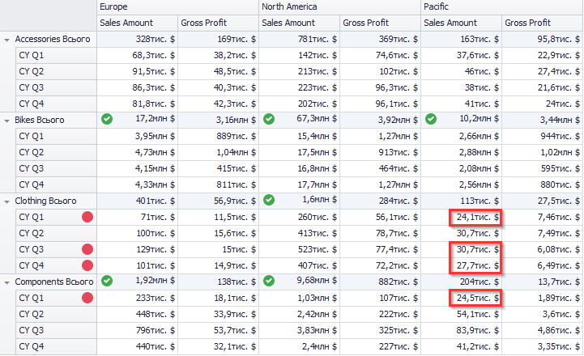The image size is (584, 356).
Task: Click North America Gross Profit column header
Action: (x=380, y=23)
